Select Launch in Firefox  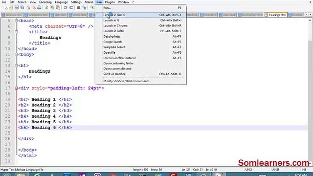pyautogui.click(x=141, y=15)
